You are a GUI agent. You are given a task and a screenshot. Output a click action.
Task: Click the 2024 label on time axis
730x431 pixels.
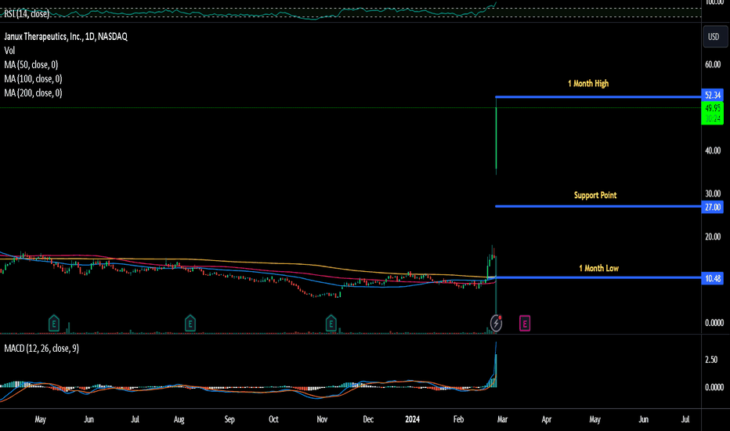pos(411,419)
